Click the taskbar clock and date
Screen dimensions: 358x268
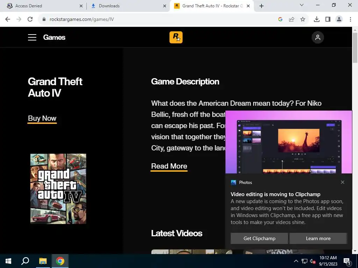click(328, 261)
